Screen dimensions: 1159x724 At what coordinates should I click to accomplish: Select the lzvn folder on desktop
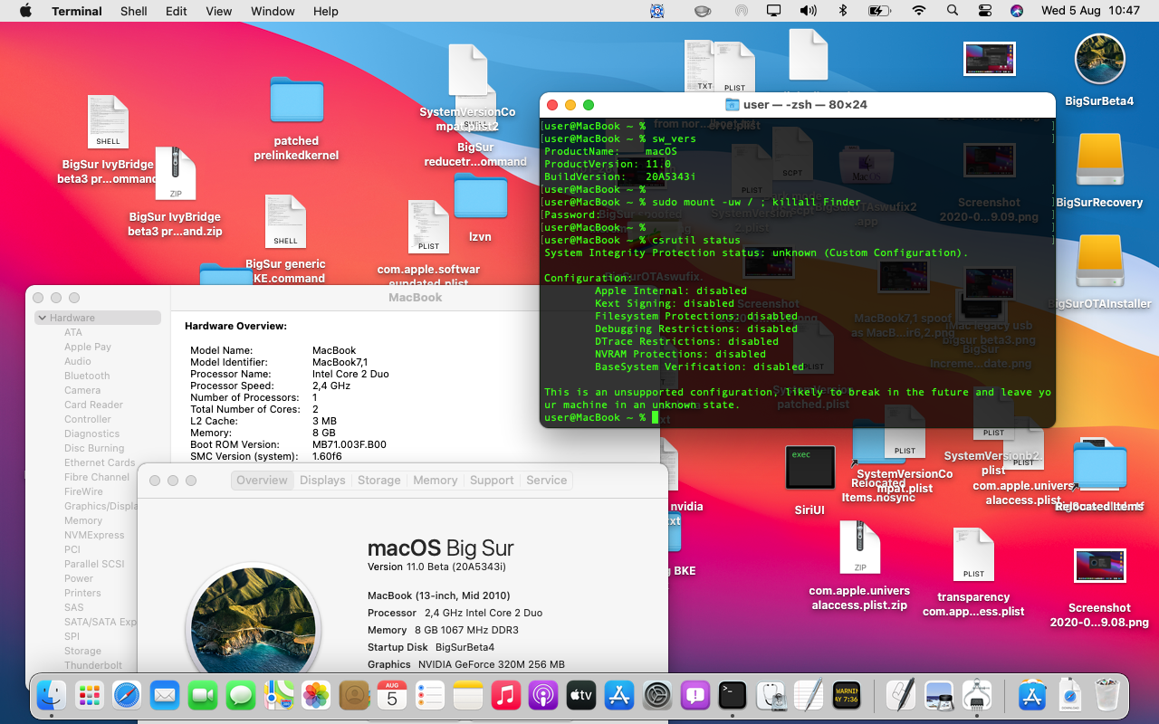click(480, 196)
